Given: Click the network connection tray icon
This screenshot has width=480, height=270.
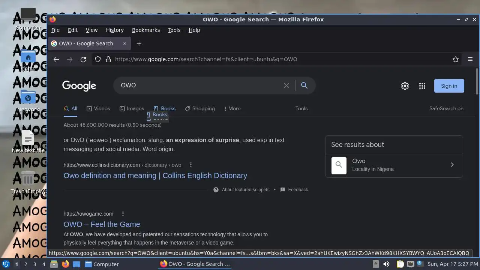Looking at the screenshot, I should tap(411, 264).
